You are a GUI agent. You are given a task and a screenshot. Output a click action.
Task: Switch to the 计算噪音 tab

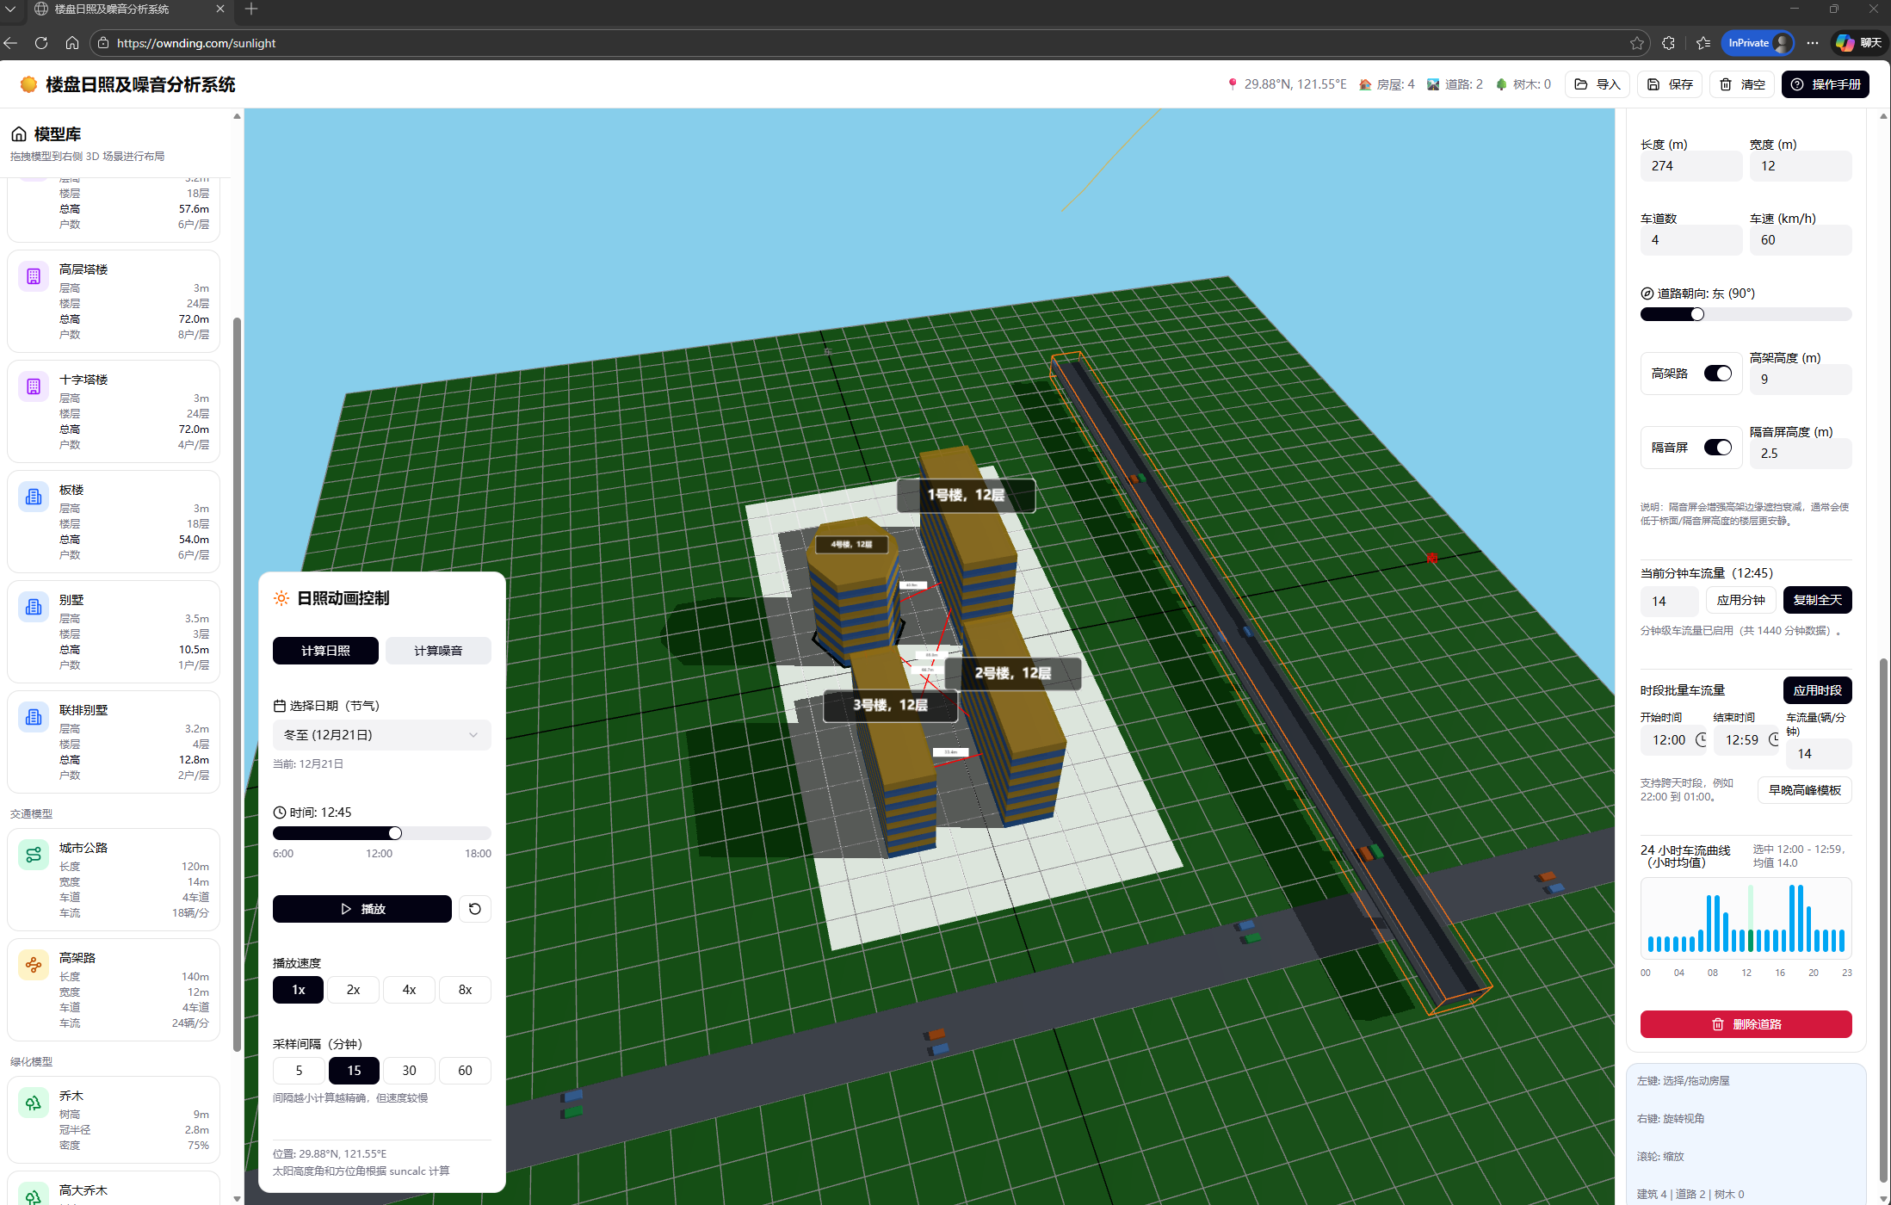click(x=438, y=651)
